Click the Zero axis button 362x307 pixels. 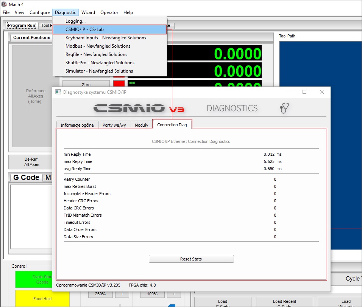tap(86, 84)
